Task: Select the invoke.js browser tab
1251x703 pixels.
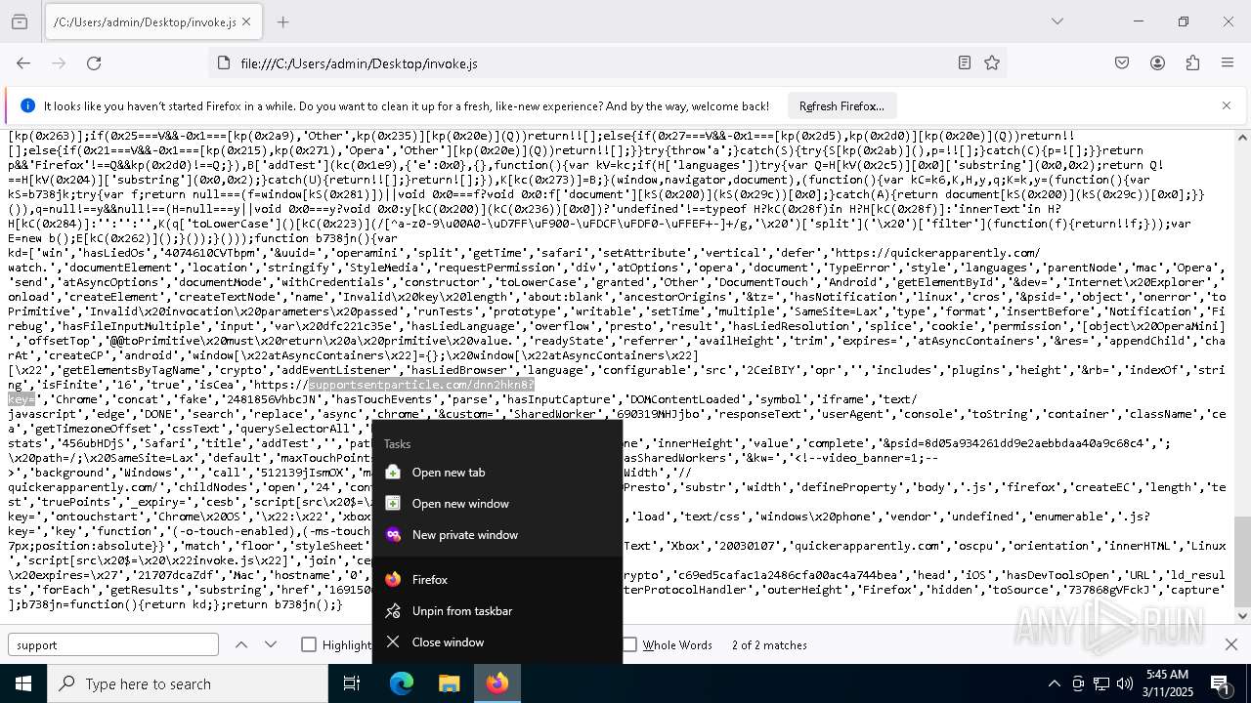Action: click(x=144, y=21)
